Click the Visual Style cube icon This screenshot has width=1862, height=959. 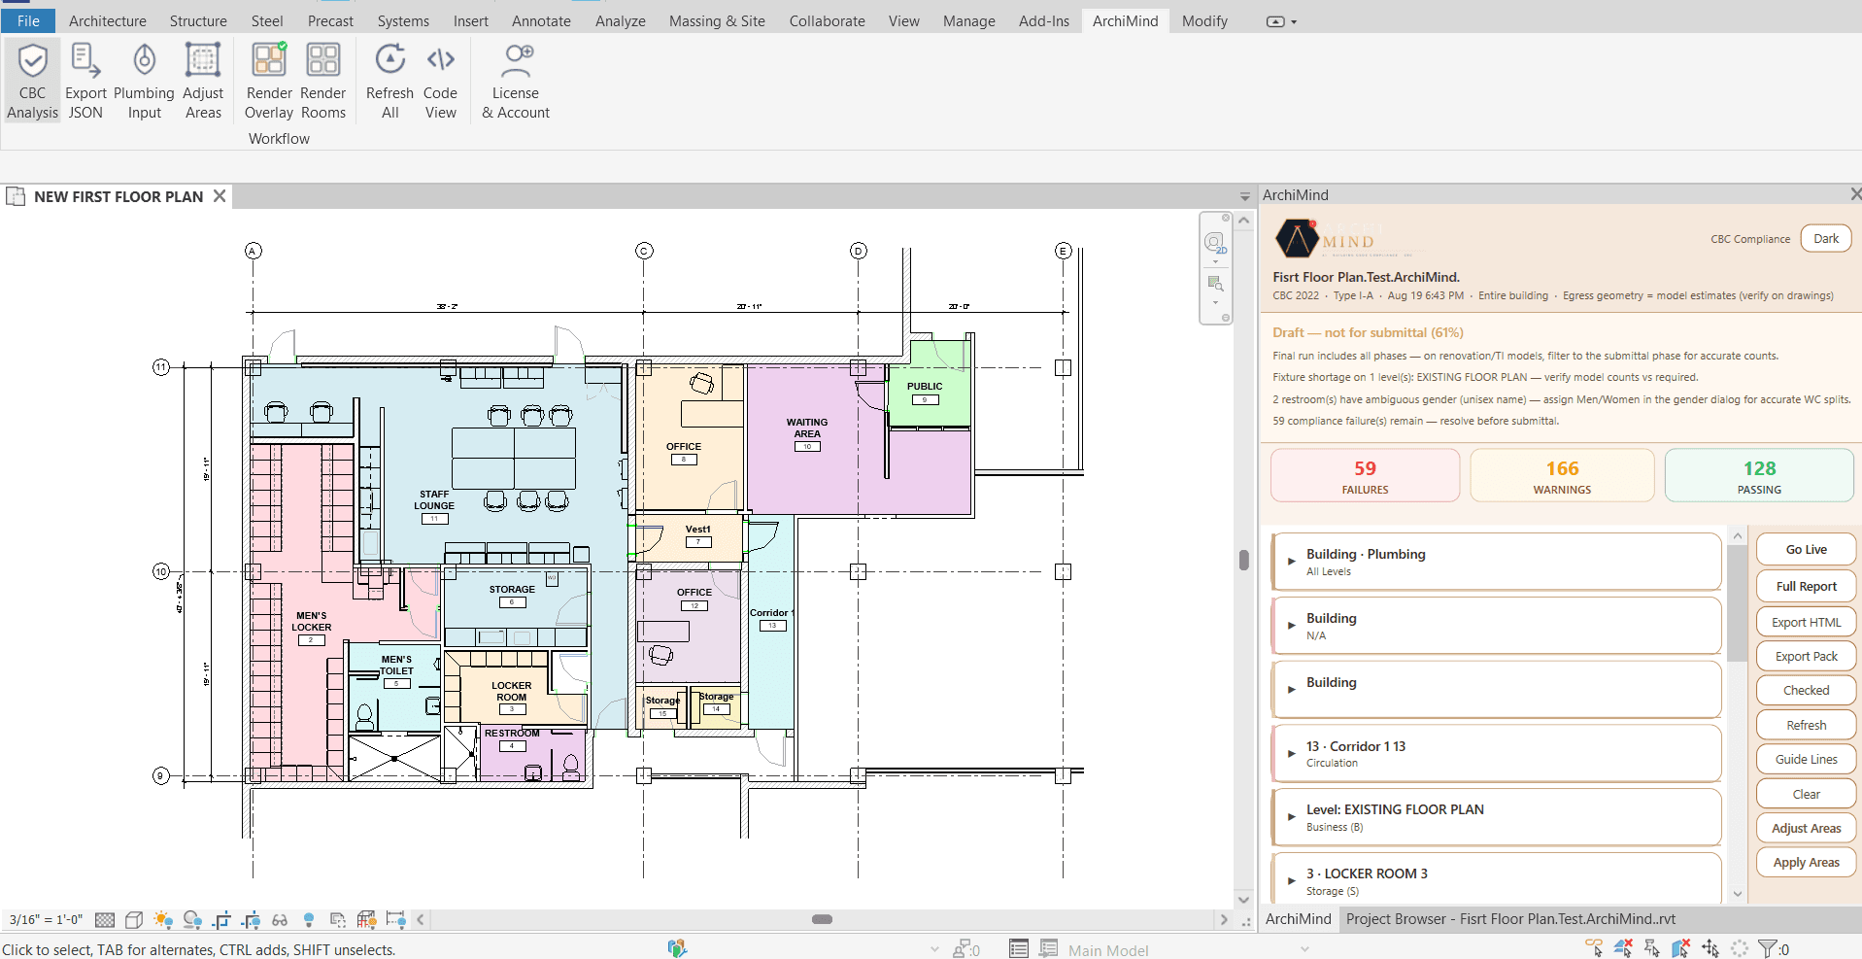pos(134,919)
